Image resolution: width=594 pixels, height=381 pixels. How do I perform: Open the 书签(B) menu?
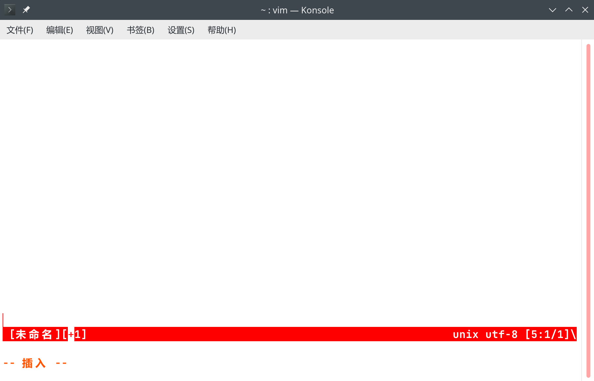click(140, 30)
